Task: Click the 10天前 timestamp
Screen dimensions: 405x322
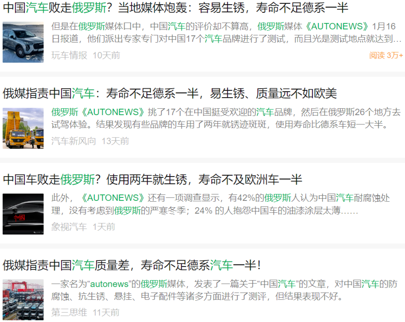Action: 106,55
